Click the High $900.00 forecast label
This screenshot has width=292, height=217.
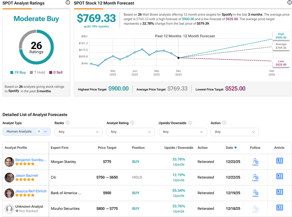[280, 36]
